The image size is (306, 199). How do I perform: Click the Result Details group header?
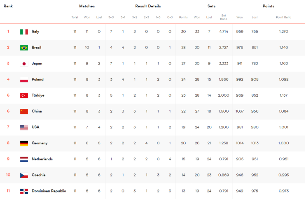(148, 6)
